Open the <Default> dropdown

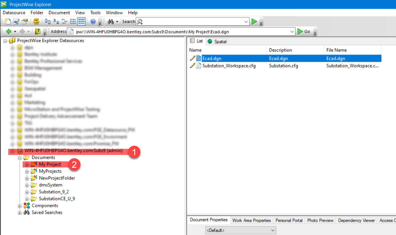[x=273, y=230]
